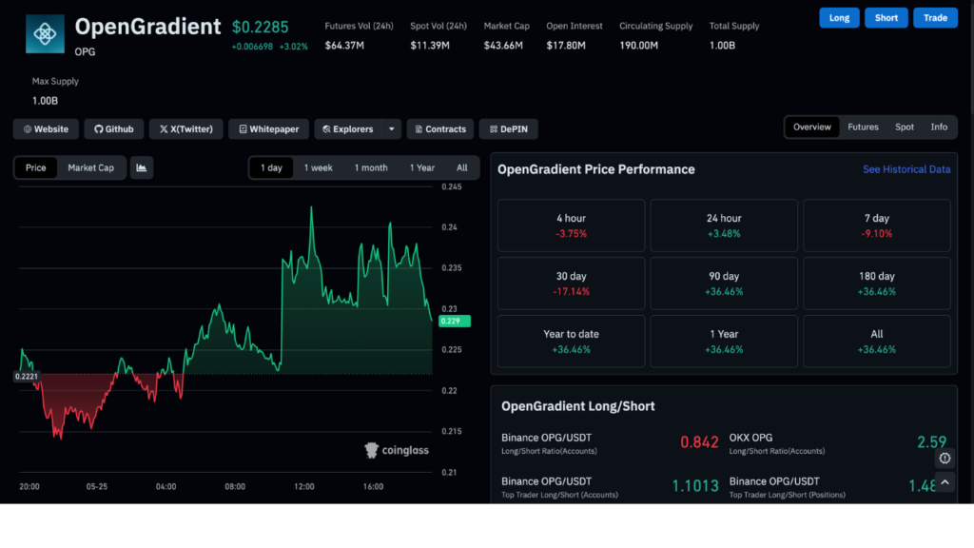This screenshot has width=974, height=548.
Task: Click the Market Cap $43.66M value
Action: [x=503, y=46]
